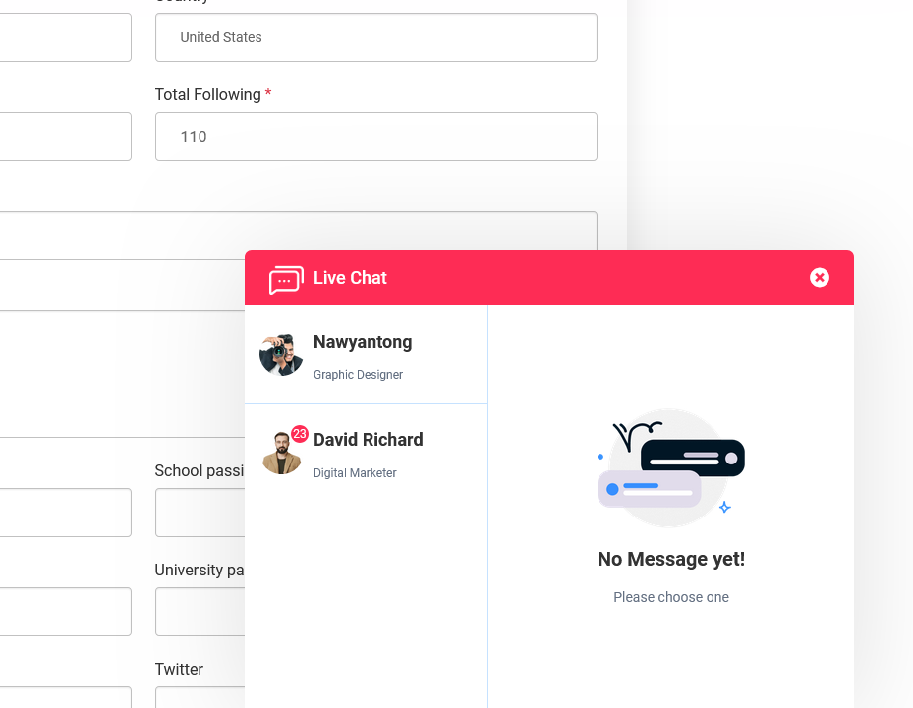Focus the field under Twitter label
The height and width of the screenshot is (708, 913).
(x=200, y=697)
